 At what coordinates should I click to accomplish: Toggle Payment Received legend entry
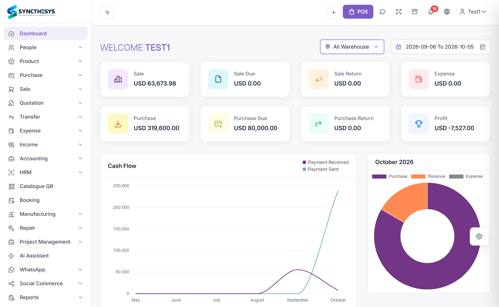[325, 162]
